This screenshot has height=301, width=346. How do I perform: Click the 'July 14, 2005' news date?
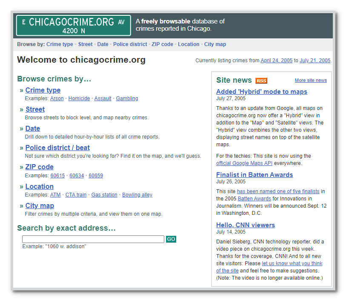(x=231, y=232)
